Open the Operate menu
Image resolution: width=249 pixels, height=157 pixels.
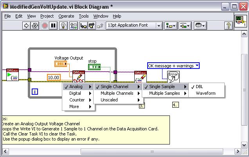pos(66,16)
